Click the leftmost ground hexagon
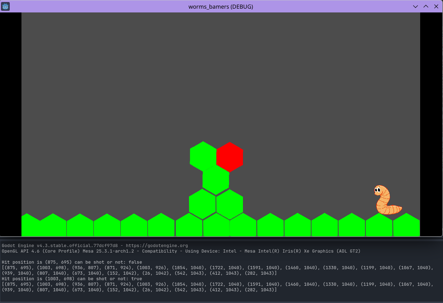Image resolution: width=443 pixels, height=303 pixels. [x=29, y=225]
